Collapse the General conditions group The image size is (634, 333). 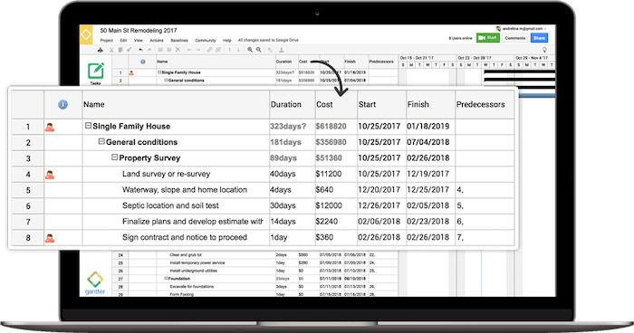(101, 141)
